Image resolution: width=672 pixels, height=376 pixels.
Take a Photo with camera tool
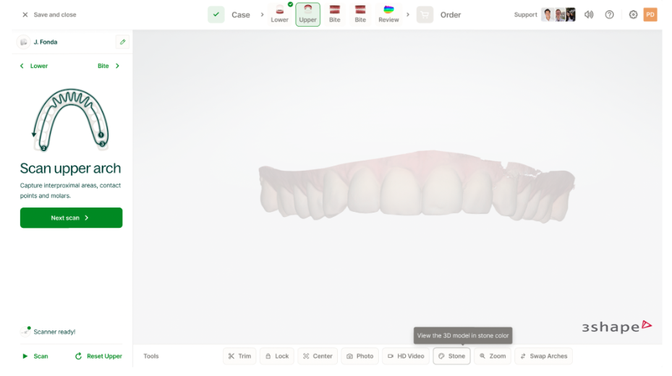360,356
